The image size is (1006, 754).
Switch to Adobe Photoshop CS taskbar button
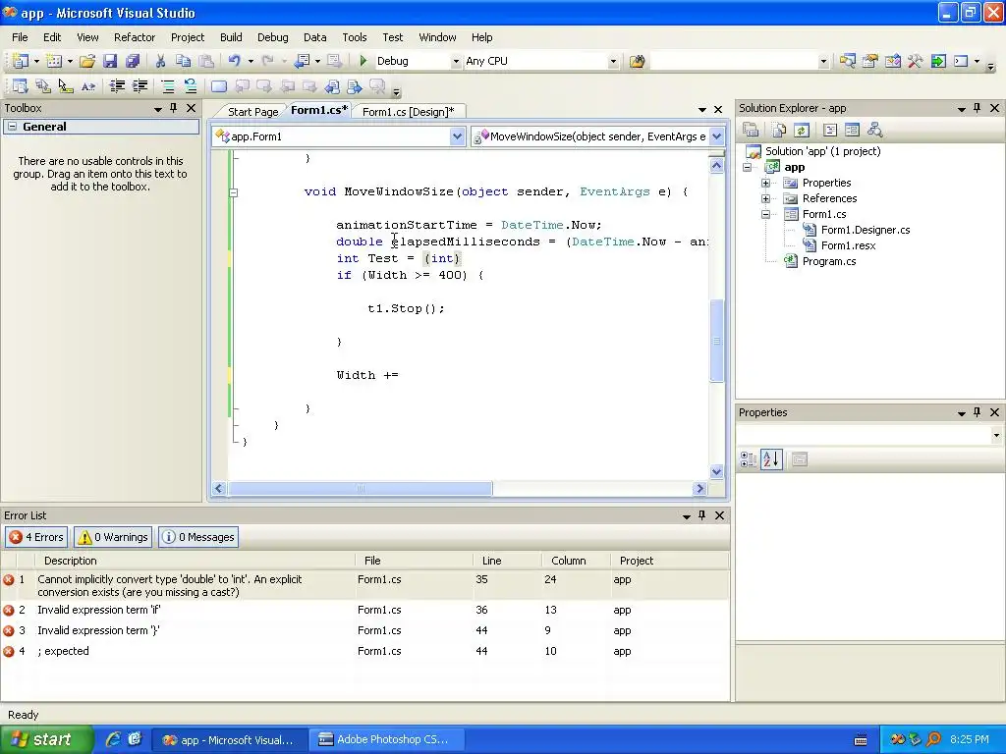[x=385, y=739]
